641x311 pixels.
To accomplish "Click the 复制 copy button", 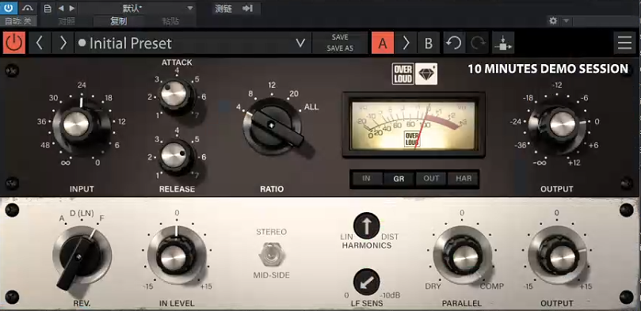I will [119, 21].
